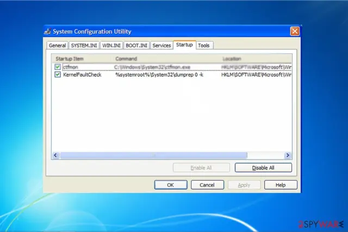The height and width of the screenshot is (232, 348).
Task: Confirm with the OK button
Action: 171,185
